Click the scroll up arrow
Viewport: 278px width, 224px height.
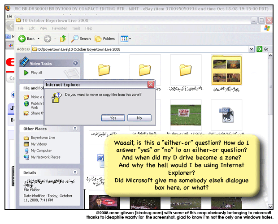[270, 56]
